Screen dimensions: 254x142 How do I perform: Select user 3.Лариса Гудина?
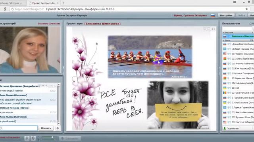point(238,107)
